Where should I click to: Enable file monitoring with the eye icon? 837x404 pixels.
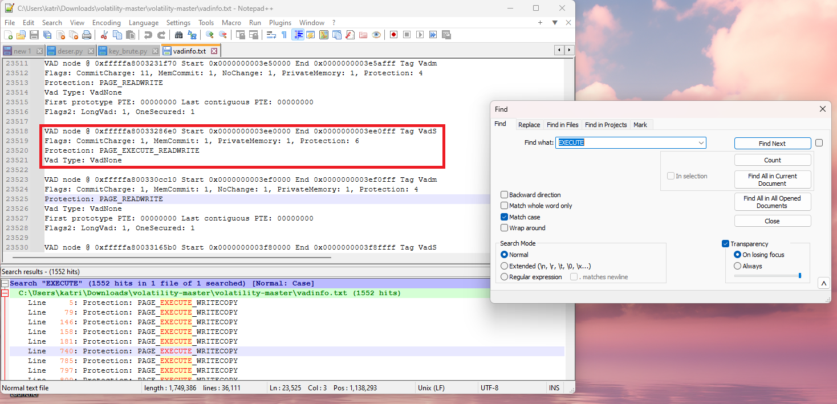coord(376,35)
